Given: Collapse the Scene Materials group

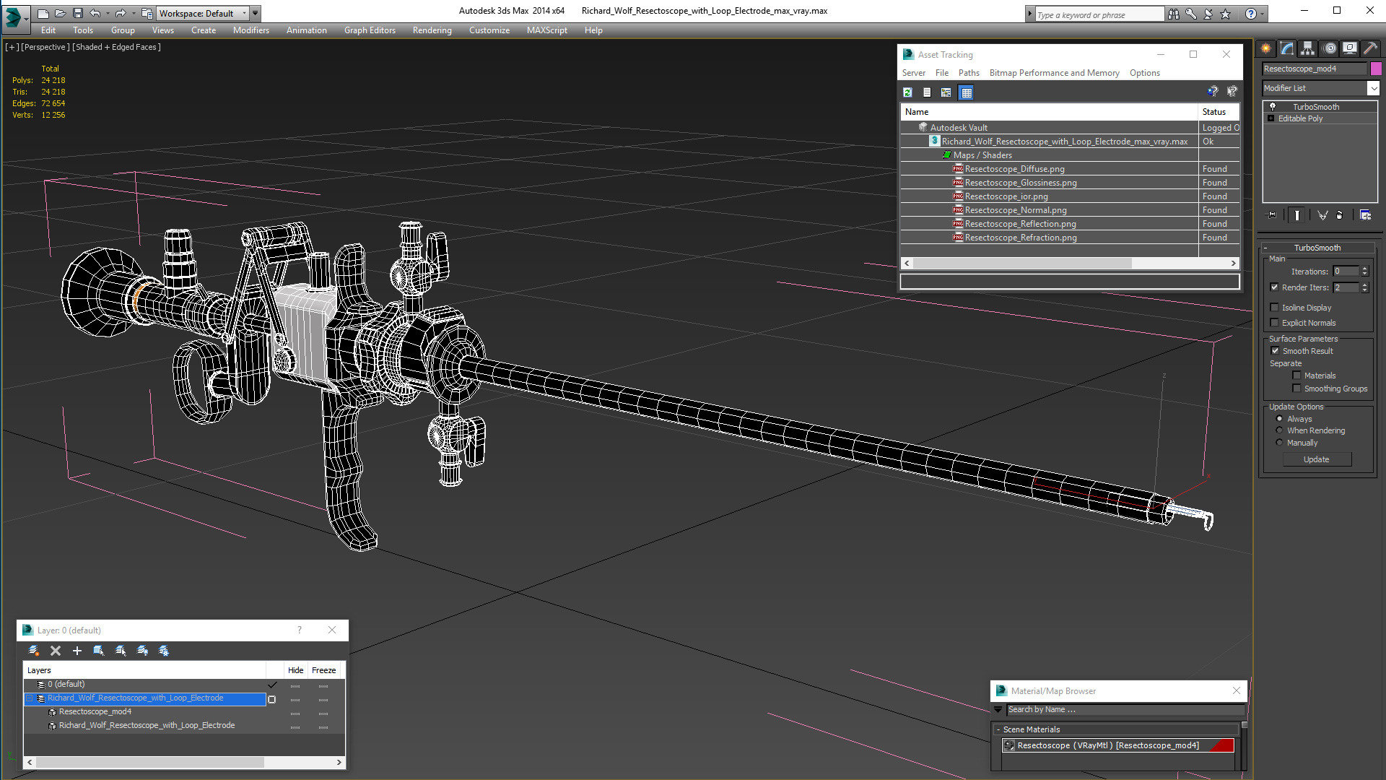Looking at the screenshot, I should coord(998,729).
